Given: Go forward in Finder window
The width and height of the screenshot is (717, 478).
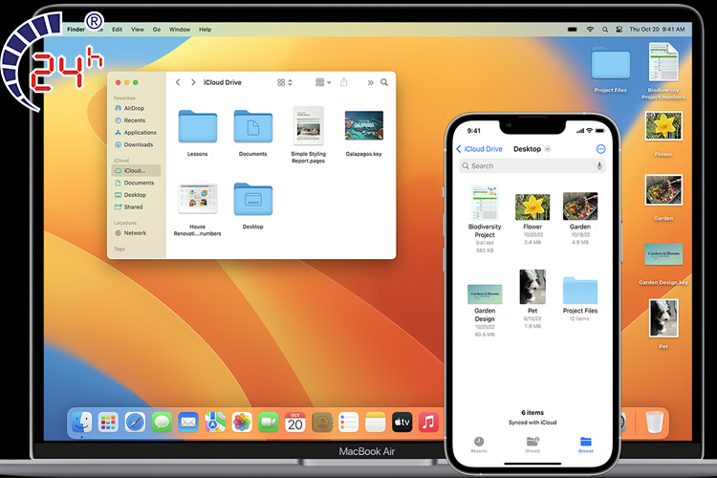Looking at the screenshot, I should point(193,82).
